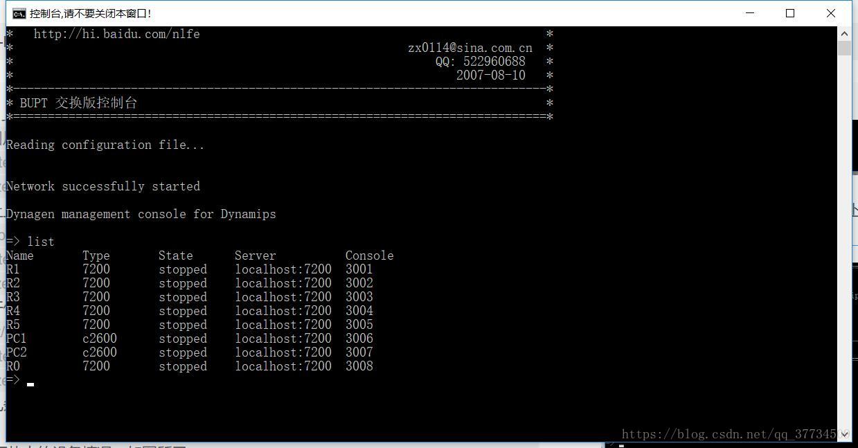Click the vertical scrollbar thumb

(844, 48)
